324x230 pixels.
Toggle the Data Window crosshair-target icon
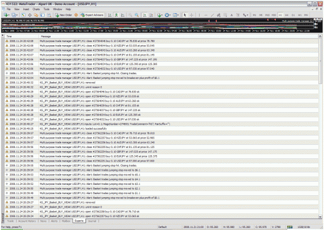30,15
